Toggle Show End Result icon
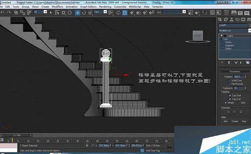The width and height of the screenshot is (251, 154). click(229, 62)
